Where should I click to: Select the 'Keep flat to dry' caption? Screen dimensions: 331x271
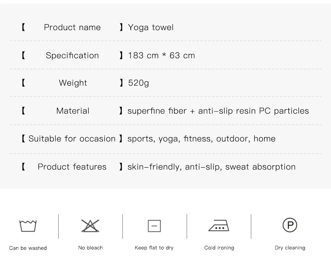(x=154, y=248)
